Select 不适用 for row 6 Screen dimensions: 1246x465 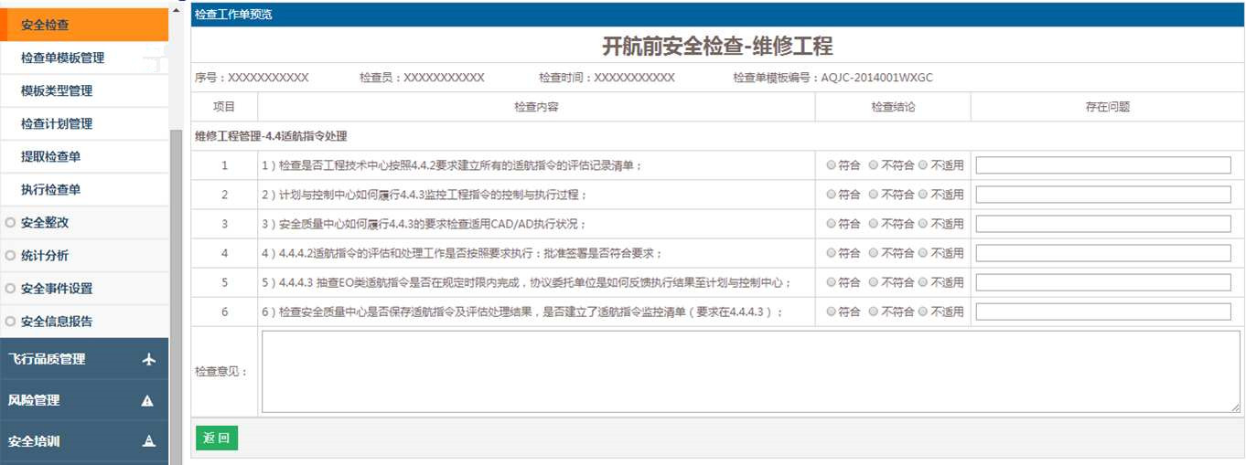coord(922,312)
